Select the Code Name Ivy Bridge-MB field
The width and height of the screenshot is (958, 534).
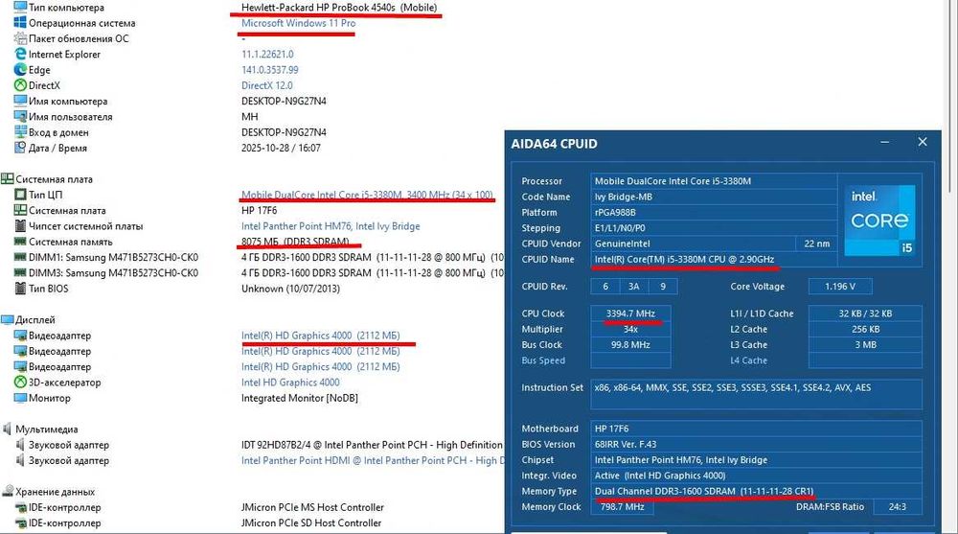[714, 197]
